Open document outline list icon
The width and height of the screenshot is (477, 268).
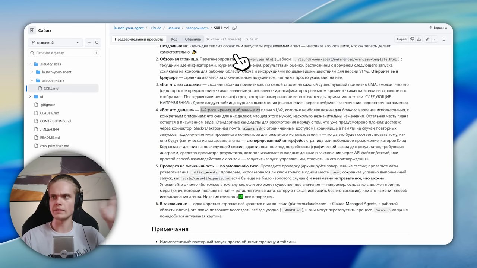click(x=443, y=39)
